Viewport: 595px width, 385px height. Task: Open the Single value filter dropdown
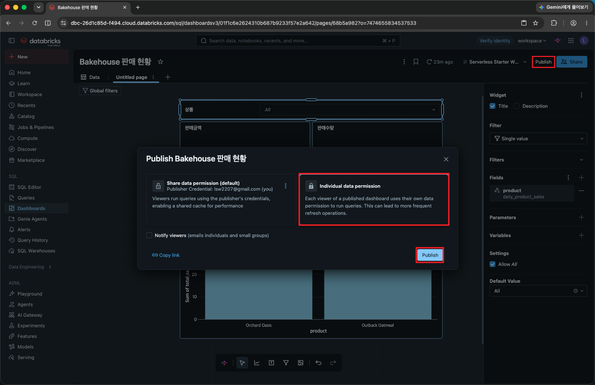(x=538, y=138)
